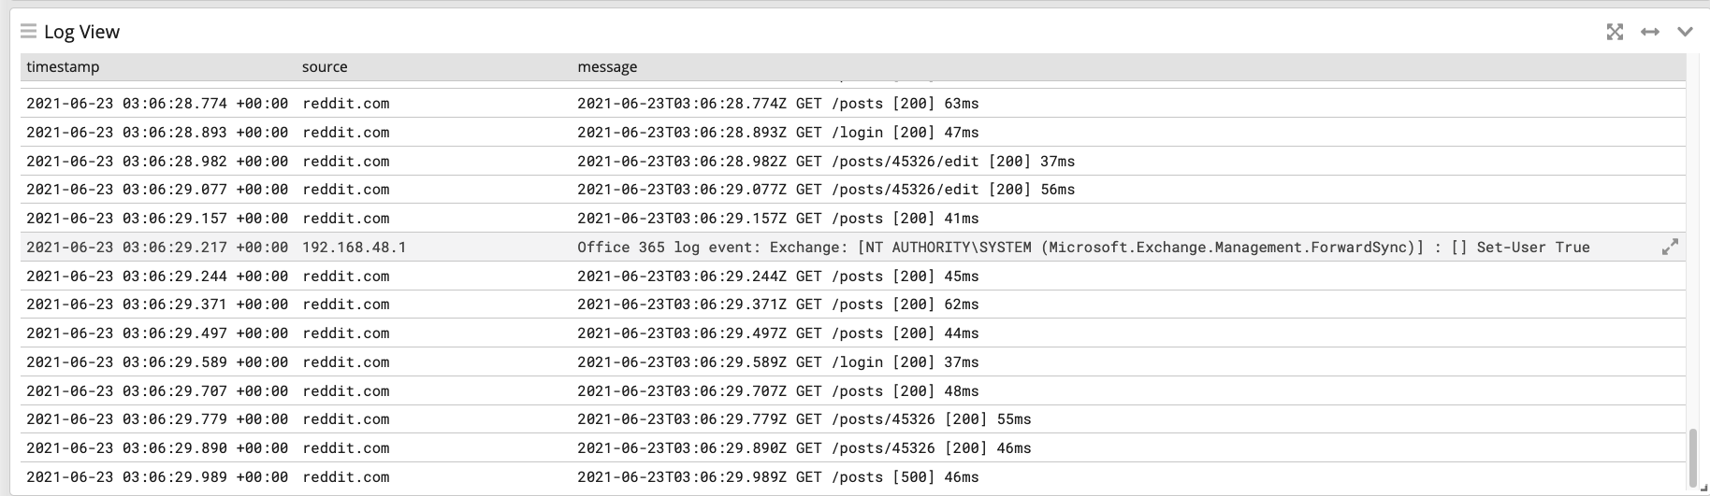
Task: Click the message column header
Action: [607, 67]
